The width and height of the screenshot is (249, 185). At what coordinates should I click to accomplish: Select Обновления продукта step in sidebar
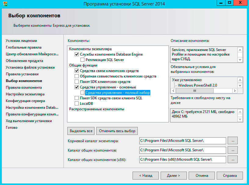[24, 61]
